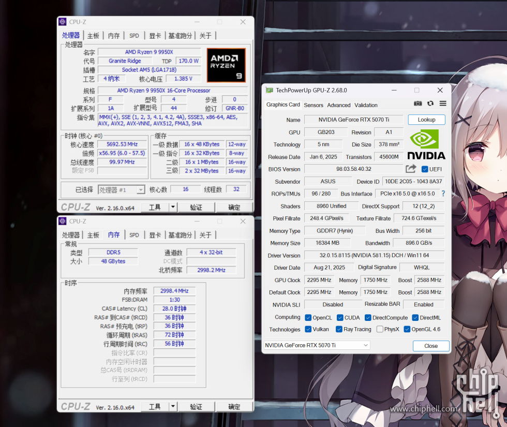507x427 pixels.
Task: Click the Subvendor value ASUS
Action: [x=328, y=182]
